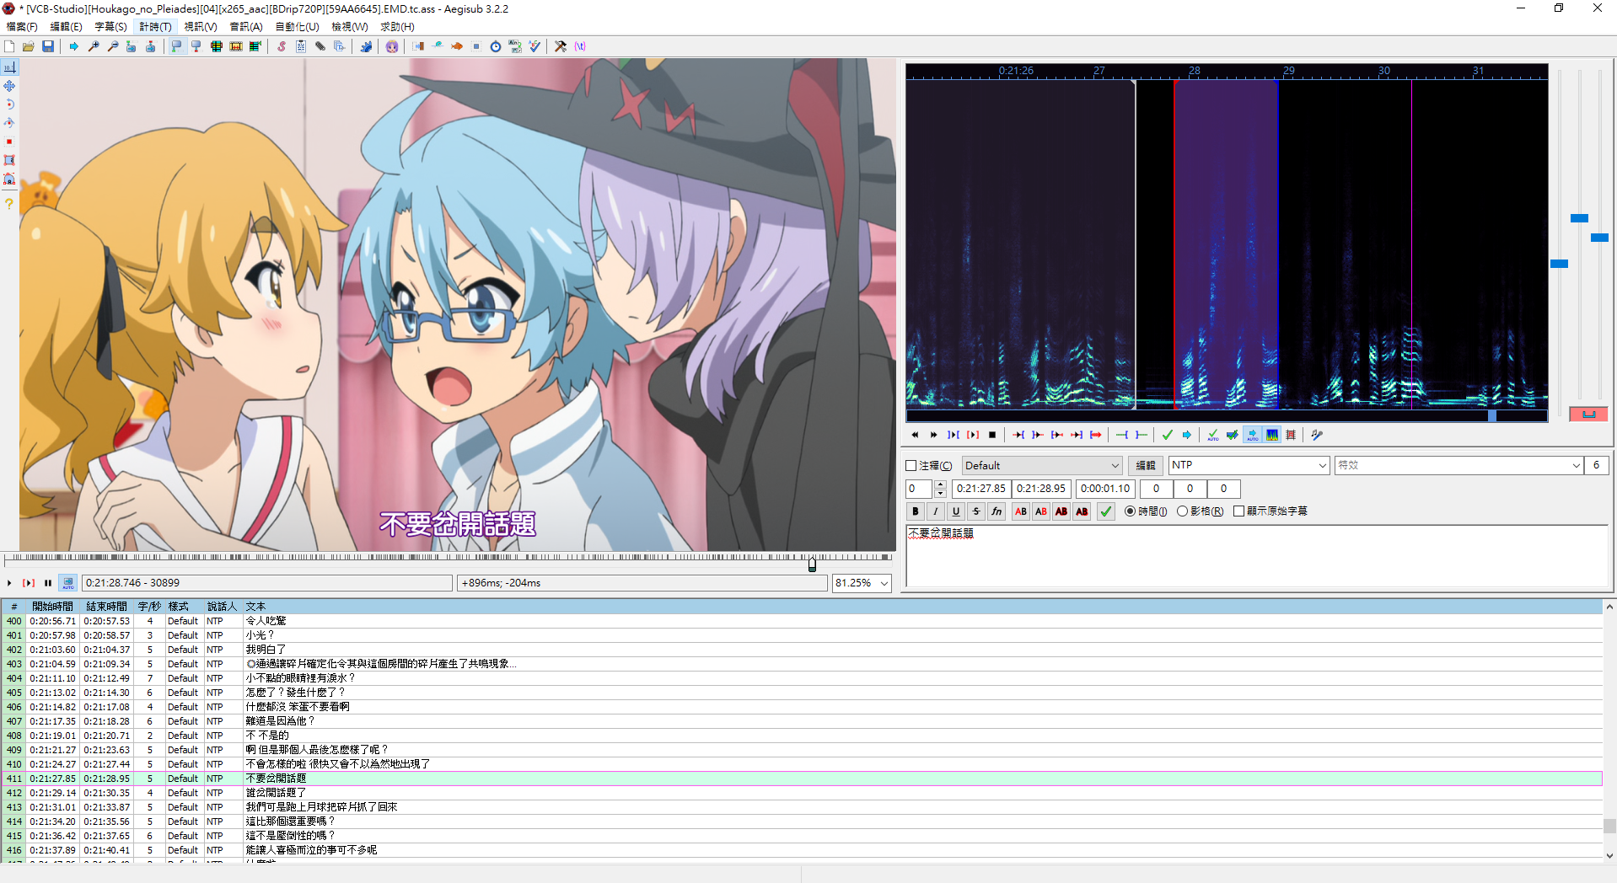Viewport: 1617px width, 883px height.
Task: Play the video with the play arrow
Action: pos(9,583)
